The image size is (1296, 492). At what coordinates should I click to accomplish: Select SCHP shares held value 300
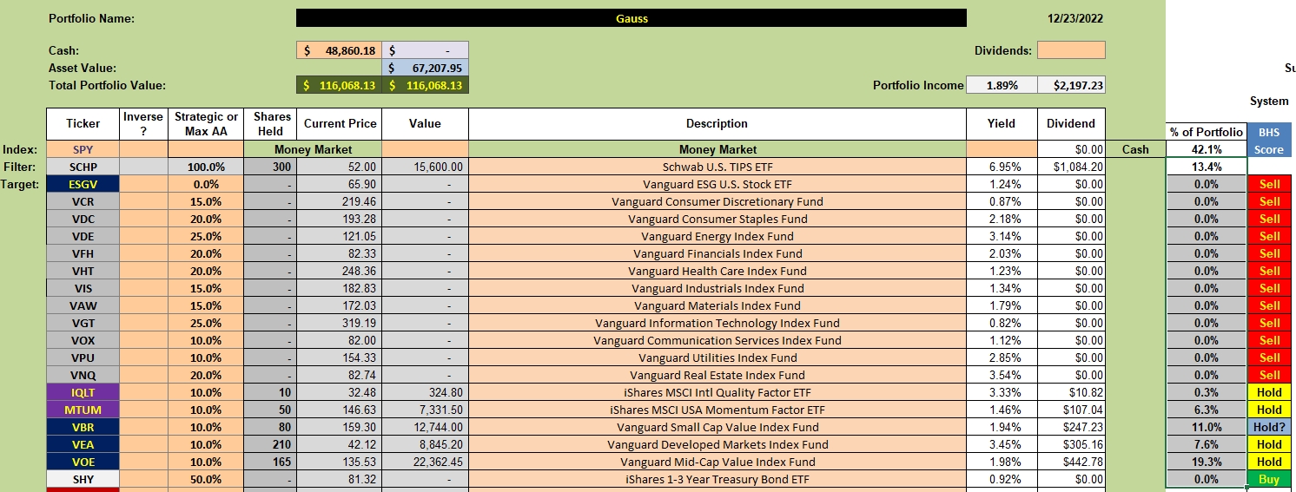[x=270, y=167]
